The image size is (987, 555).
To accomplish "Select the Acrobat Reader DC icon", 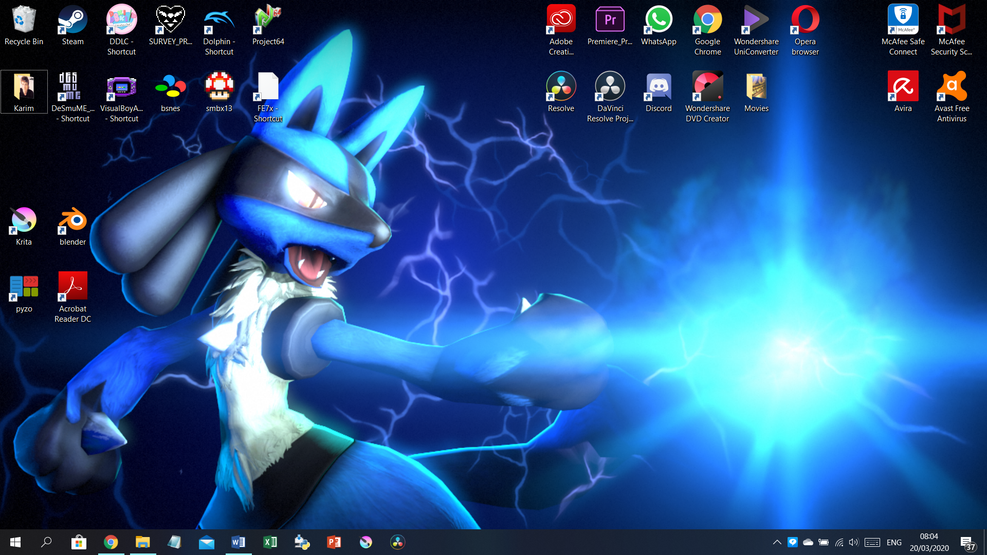I will [x=72, y=297].
